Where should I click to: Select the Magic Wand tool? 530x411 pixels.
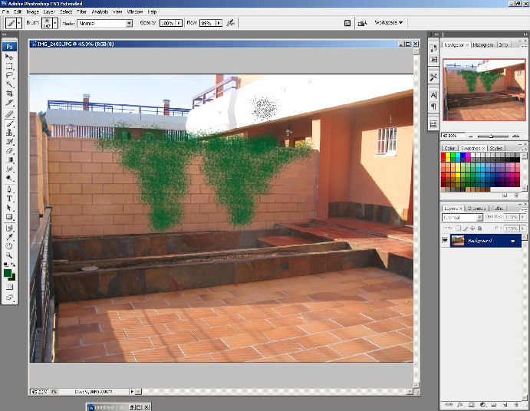9,84
